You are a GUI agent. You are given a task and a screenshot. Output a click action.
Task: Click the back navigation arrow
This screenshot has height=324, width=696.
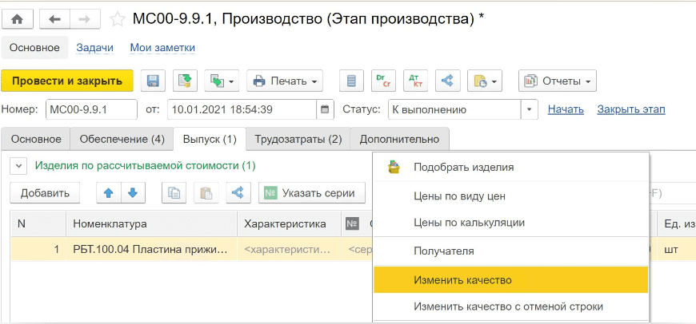[x=55, y=18]
